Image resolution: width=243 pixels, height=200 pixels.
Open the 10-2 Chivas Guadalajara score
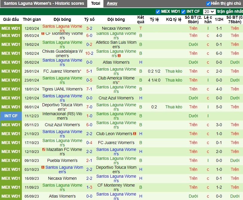[89, 53]
